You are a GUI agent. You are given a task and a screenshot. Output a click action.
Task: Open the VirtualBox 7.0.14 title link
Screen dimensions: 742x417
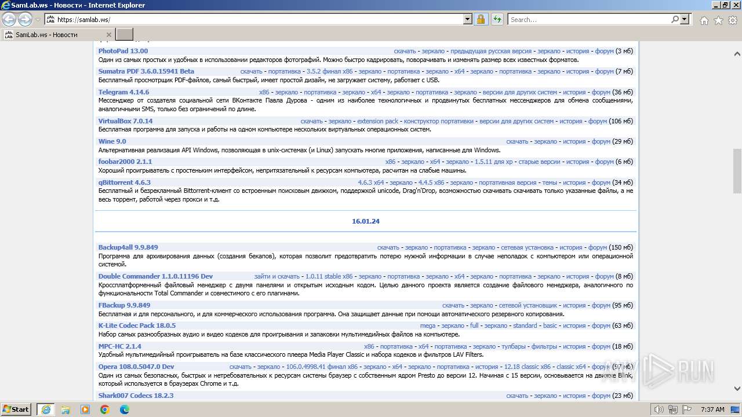[x=125, y=121]
